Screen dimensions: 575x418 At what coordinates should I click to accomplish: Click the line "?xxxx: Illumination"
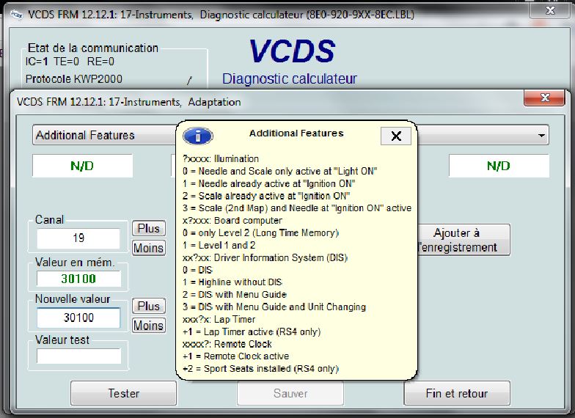(x=221, y=158)
